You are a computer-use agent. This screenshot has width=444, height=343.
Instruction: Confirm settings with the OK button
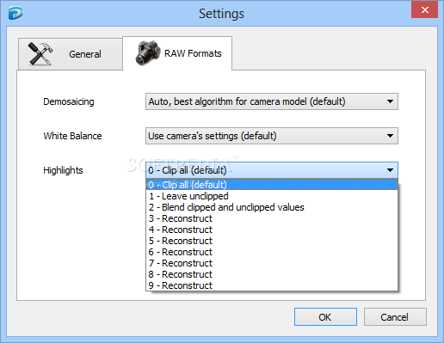325,317
